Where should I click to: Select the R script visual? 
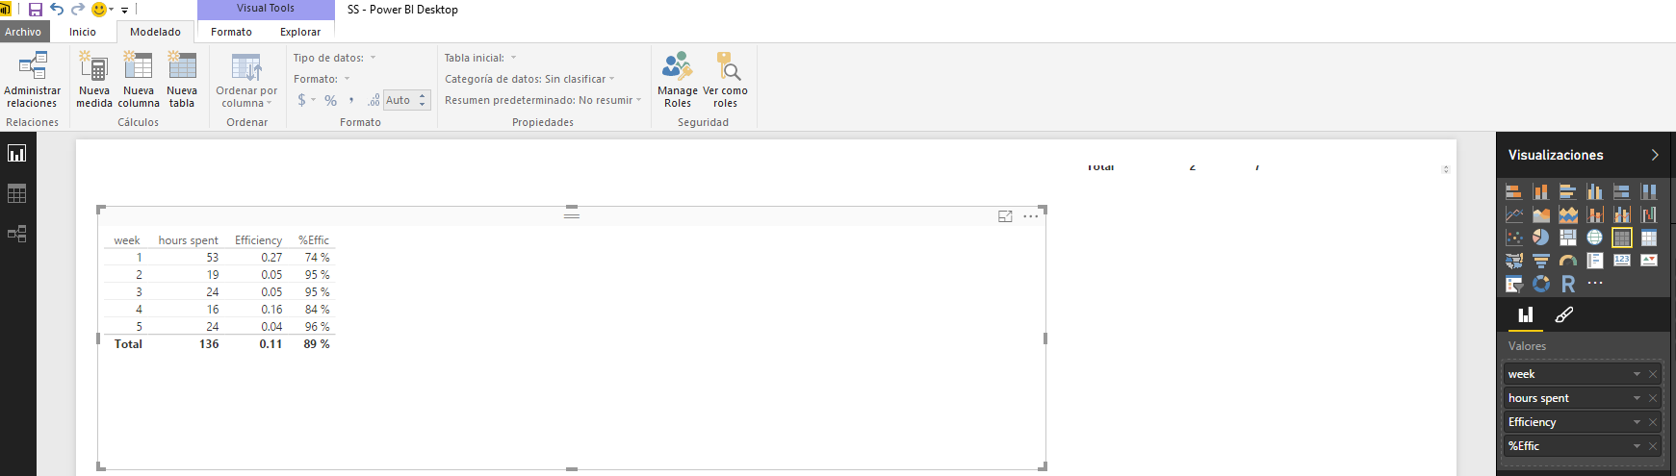(x=1568, y=284)
